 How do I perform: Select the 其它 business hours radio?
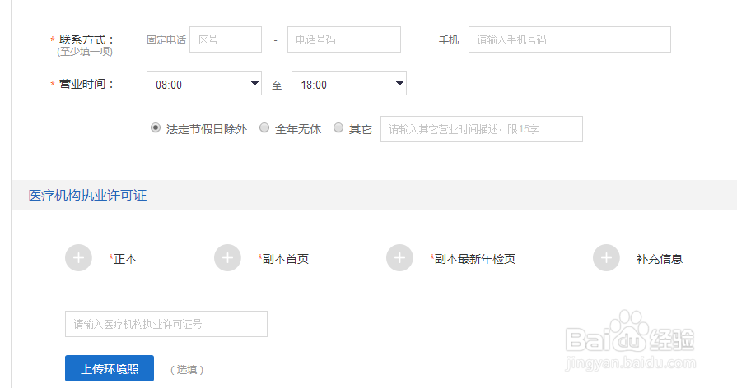click(338, 127)
